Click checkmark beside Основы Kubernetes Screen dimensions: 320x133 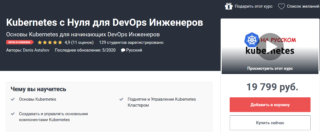pos(13,99)
